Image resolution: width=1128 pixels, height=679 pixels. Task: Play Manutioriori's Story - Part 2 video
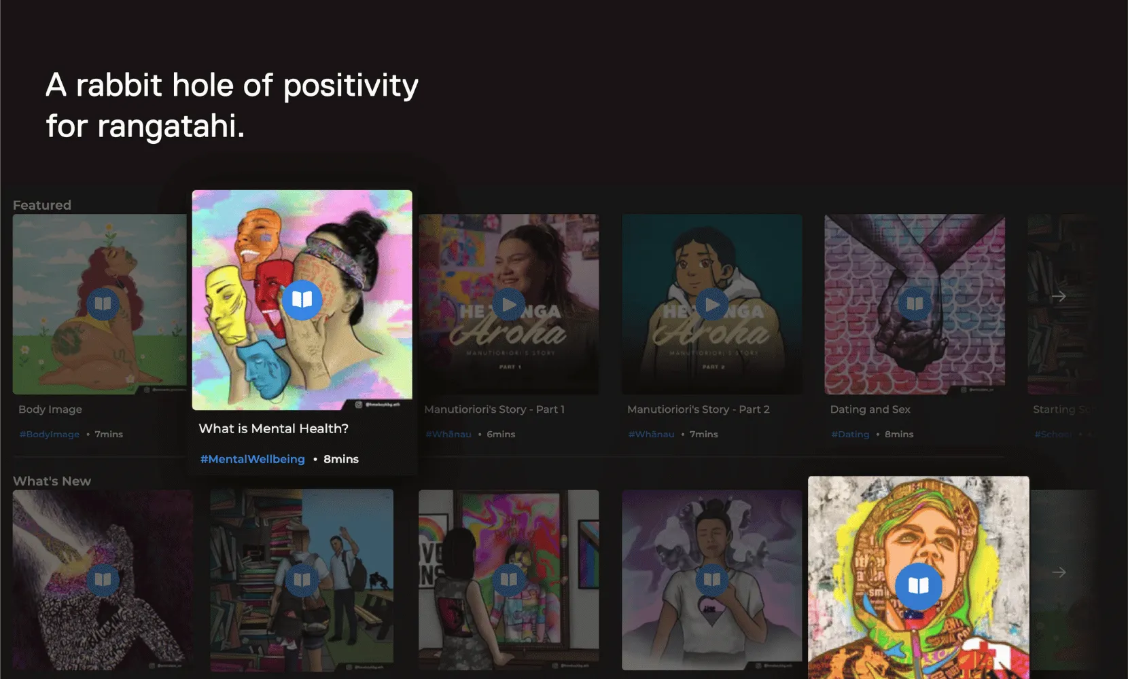711,304
